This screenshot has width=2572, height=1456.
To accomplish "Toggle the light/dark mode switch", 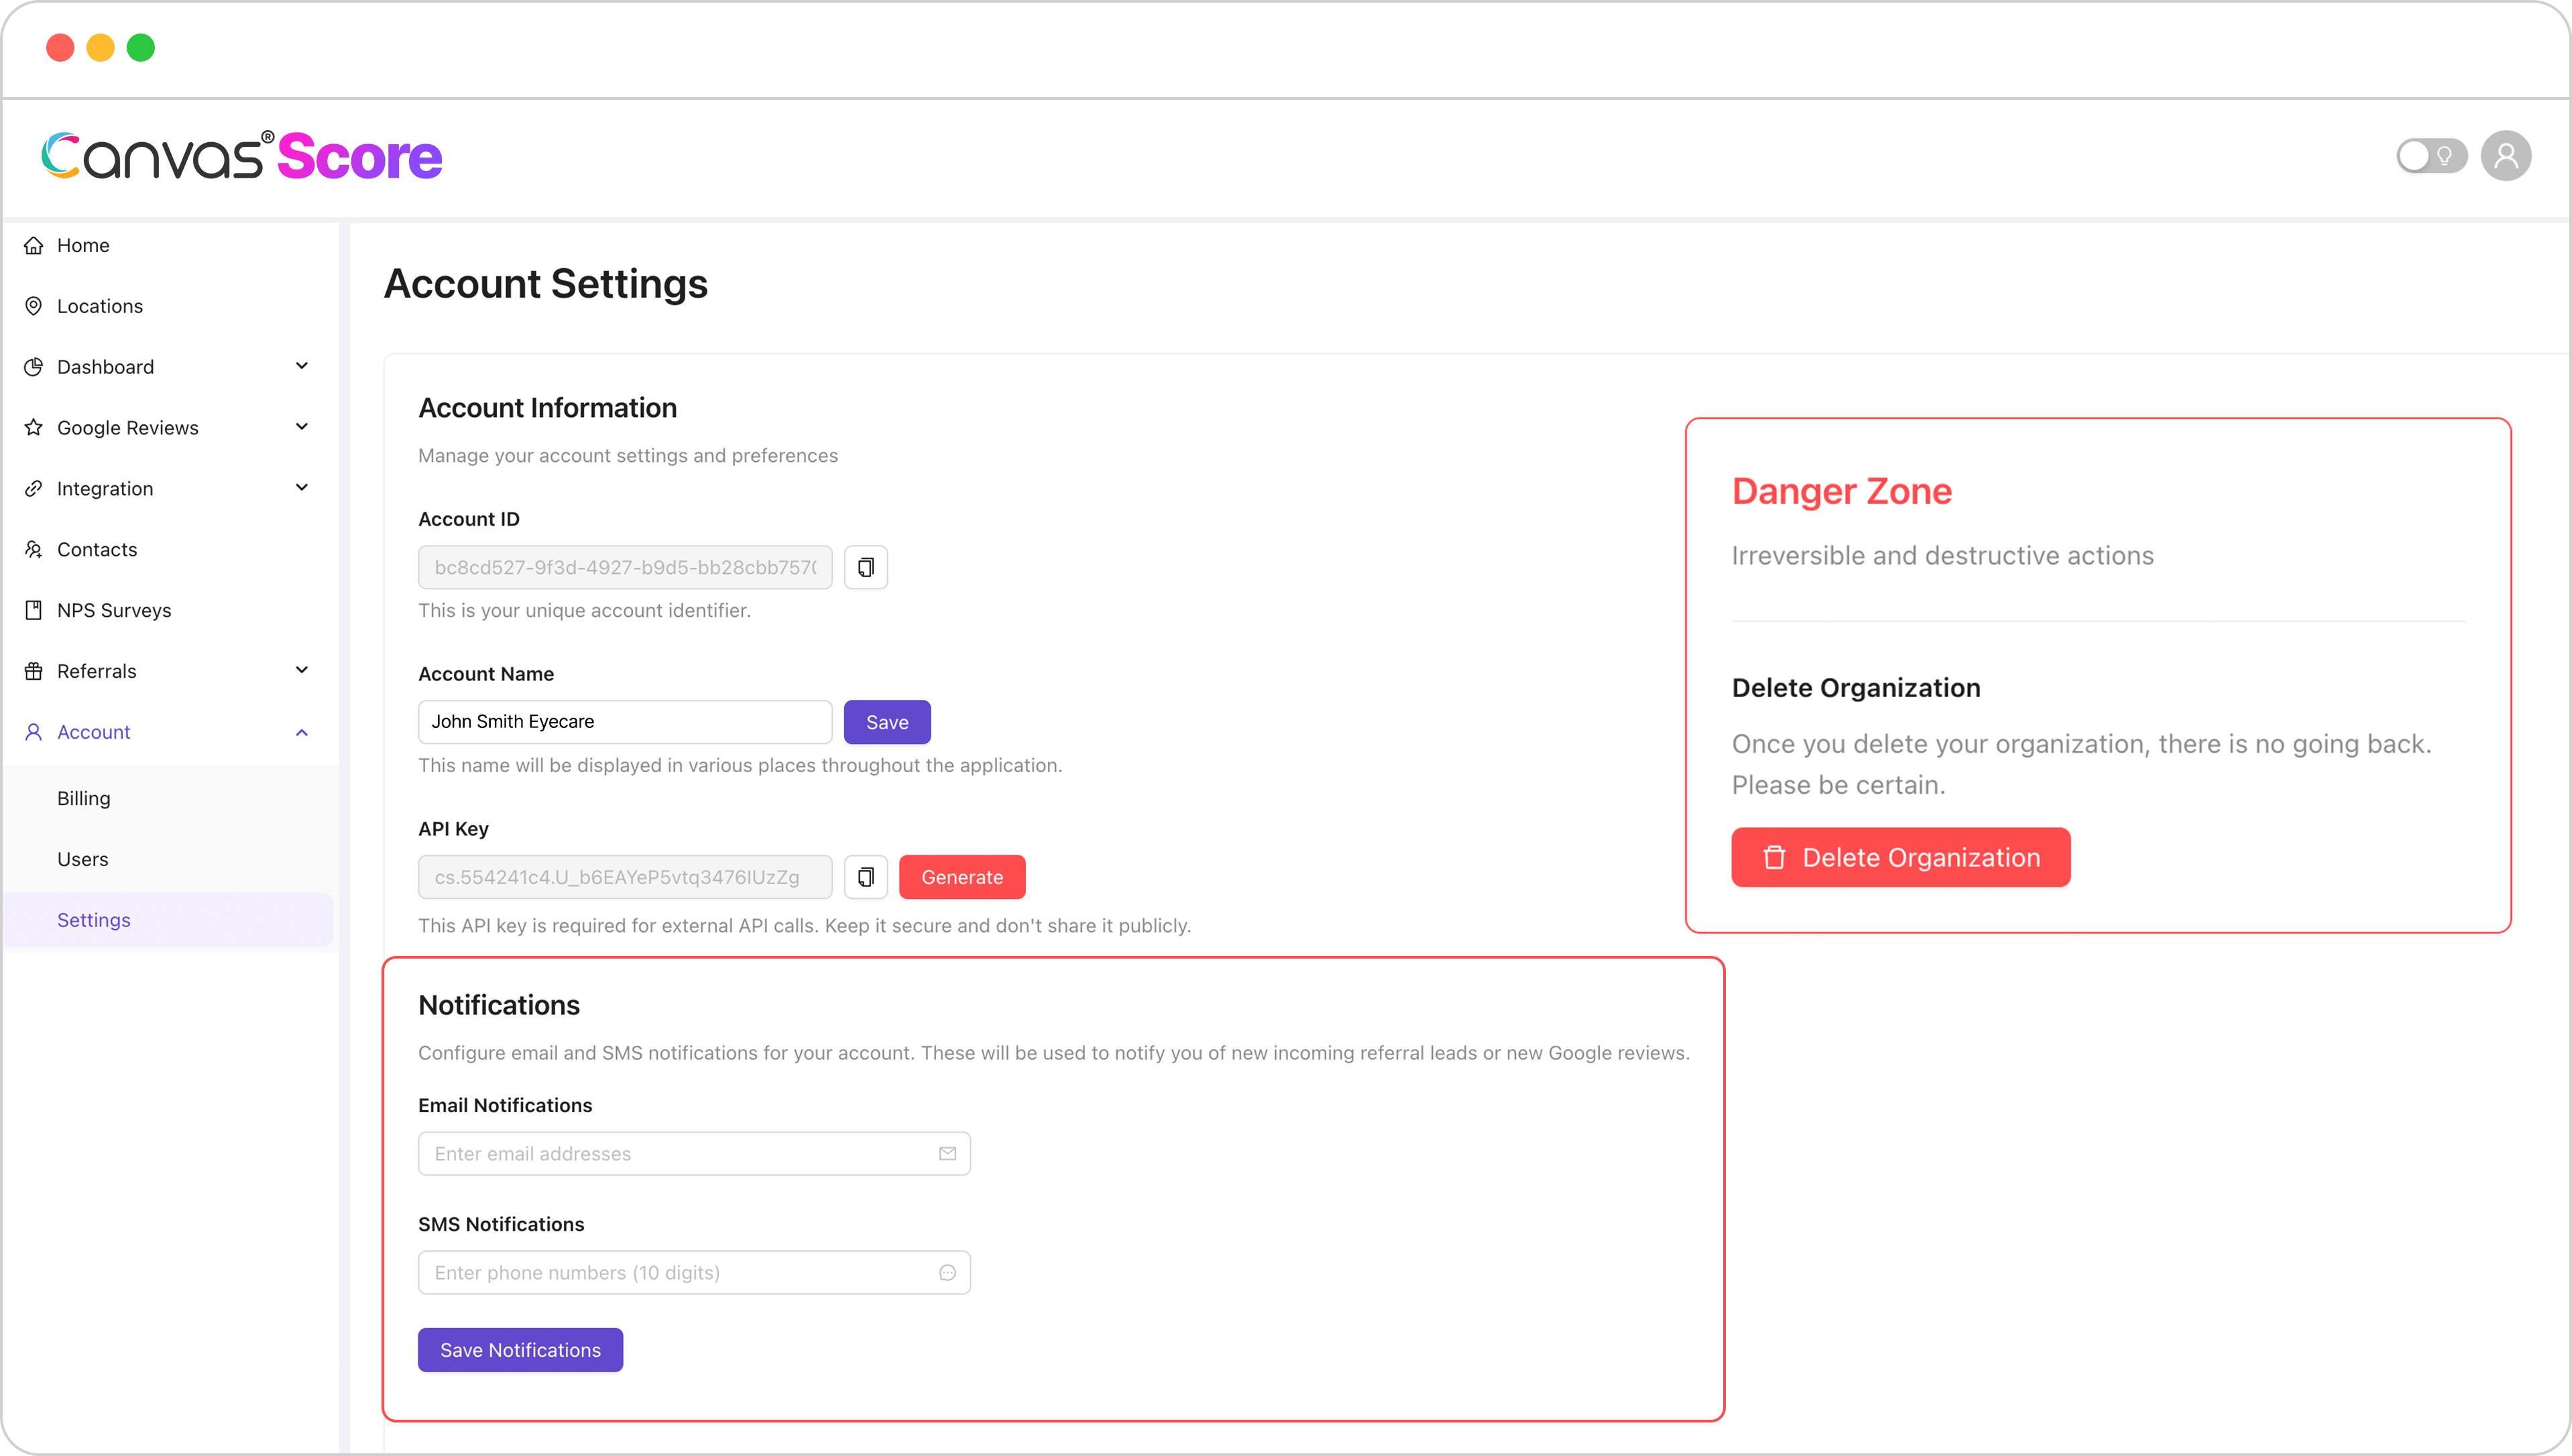I will coord(2431,156).
